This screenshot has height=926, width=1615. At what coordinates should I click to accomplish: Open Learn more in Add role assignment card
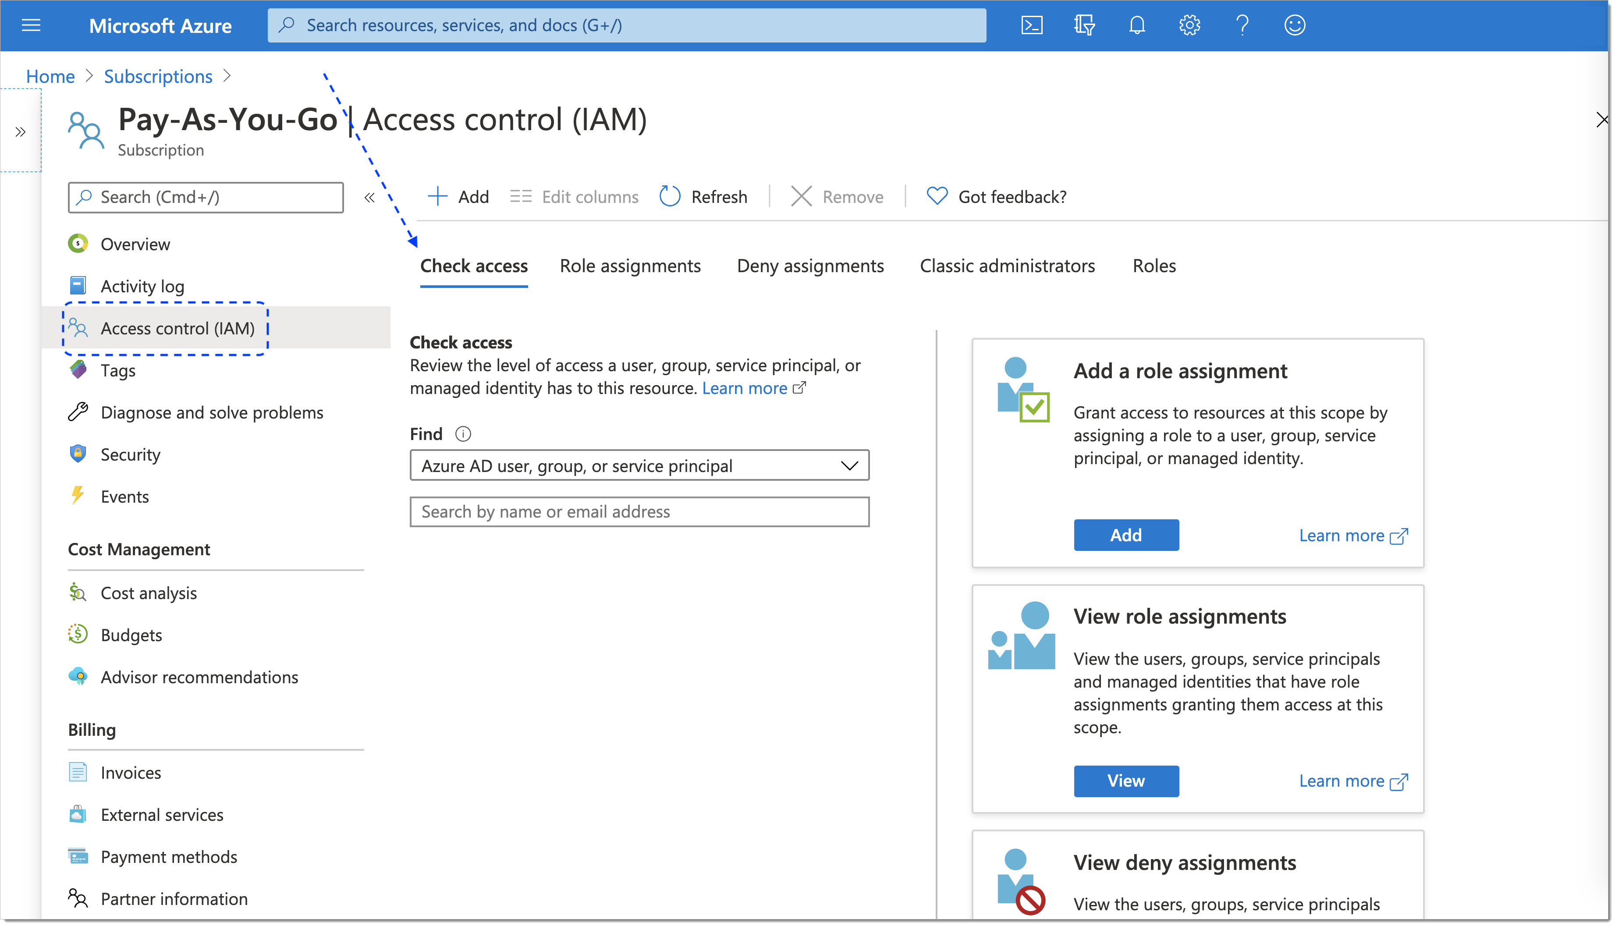point(1353,536)
